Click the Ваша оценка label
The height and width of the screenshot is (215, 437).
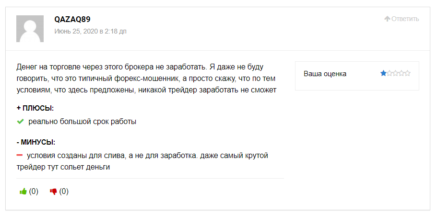coord(325,74)
